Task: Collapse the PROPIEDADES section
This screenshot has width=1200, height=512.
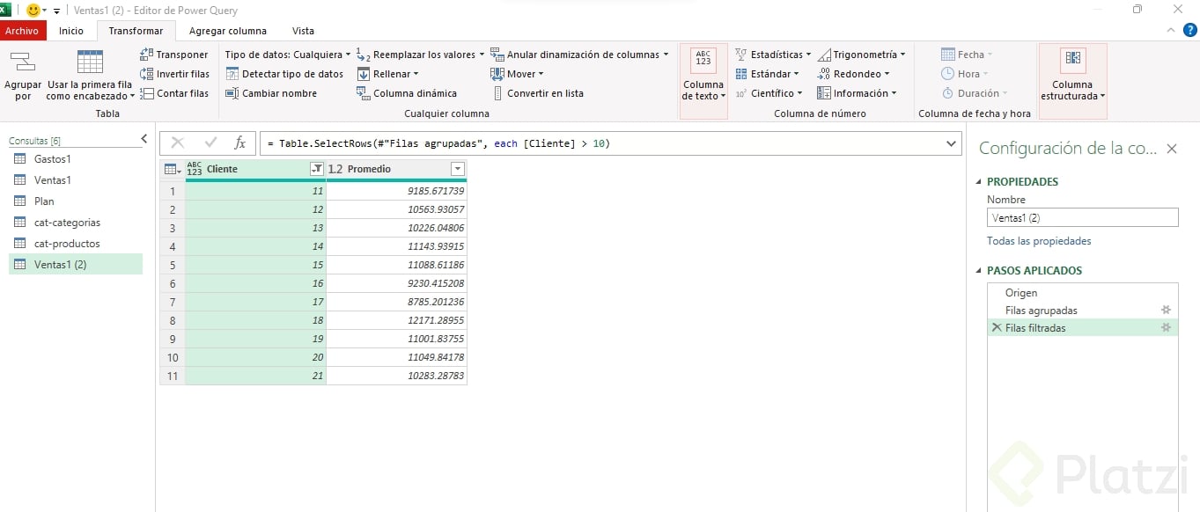Action: point(978,182)
